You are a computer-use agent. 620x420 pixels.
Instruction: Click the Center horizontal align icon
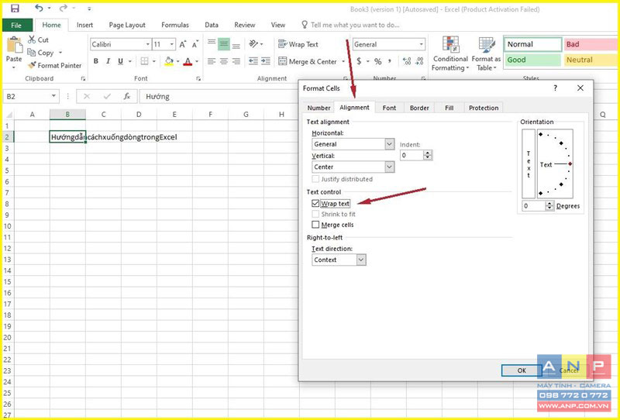pyautogui.click(x=224, y=61)
